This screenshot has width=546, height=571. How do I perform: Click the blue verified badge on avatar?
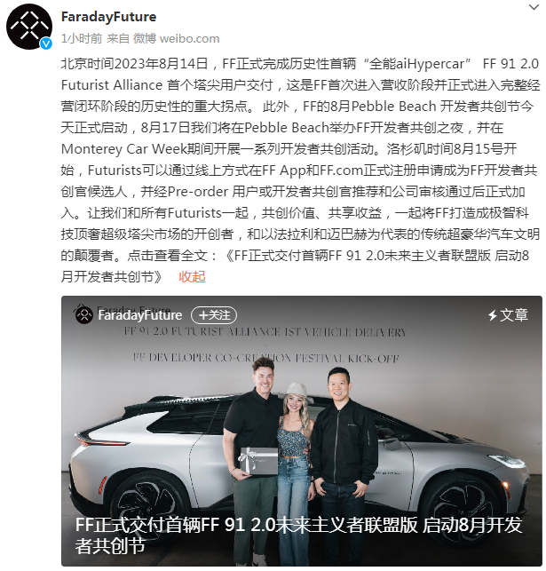click(46, 44)
